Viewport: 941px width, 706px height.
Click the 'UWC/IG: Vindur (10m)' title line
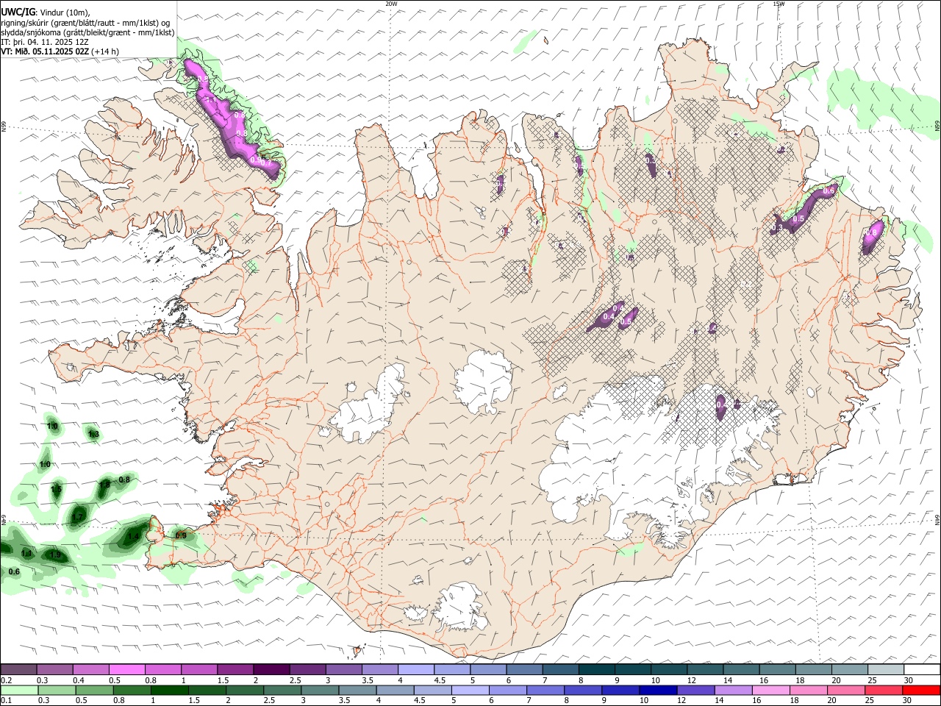(x=46, y=13)
